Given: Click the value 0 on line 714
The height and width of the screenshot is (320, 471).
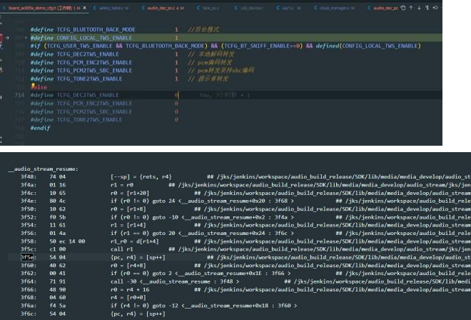Looking at the screenshot, I should [176, 95].
